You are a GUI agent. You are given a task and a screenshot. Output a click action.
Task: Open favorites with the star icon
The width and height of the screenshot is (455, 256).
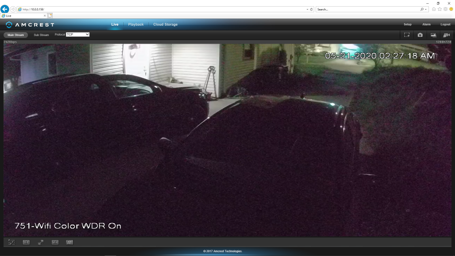(440, 9)
